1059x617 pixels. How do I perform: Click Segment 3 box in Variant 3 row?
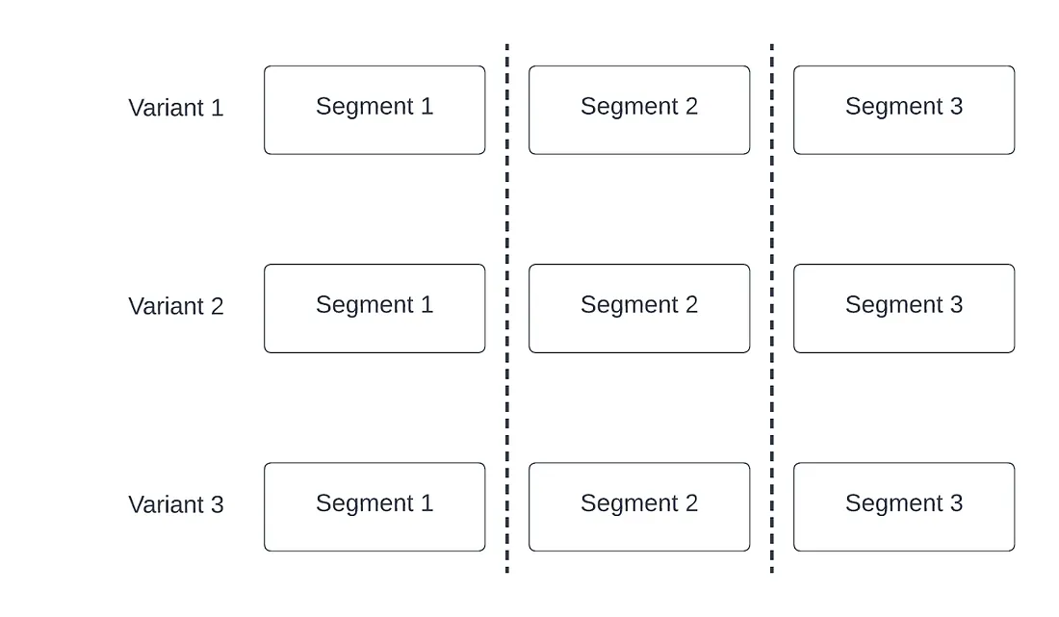coord(904,506)
